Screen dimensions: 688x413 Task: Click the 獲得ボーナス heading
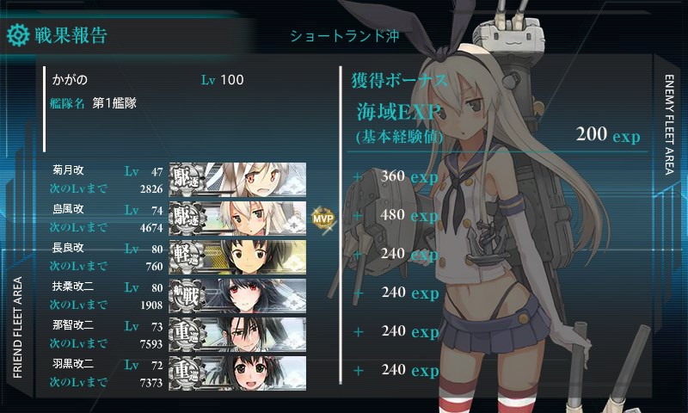pyautogui.click(x=399, y=81)
